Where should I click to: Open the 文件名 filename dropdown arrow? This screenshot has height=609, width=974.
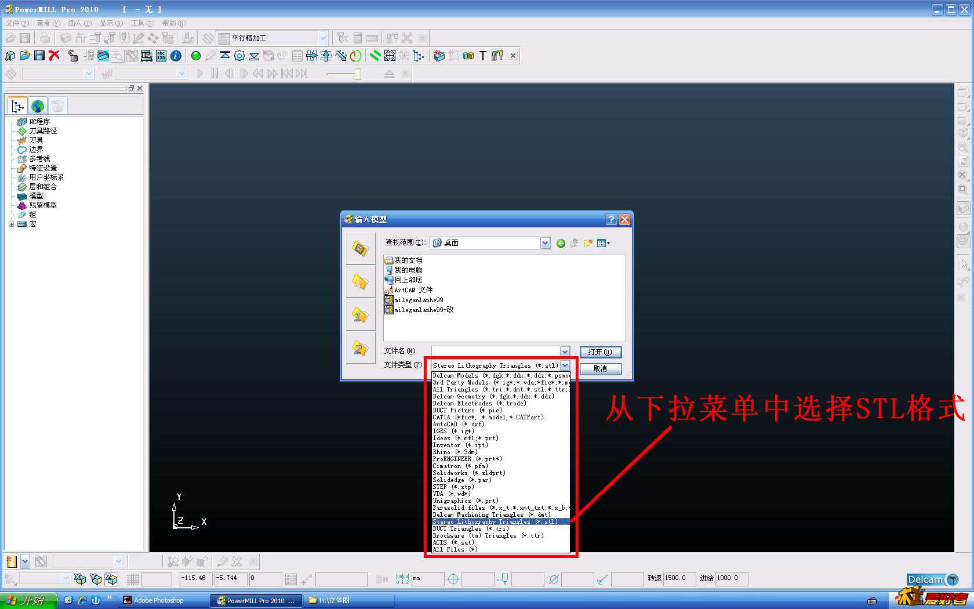565,351
